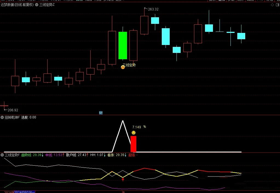Click the yellow smiley face signal icon
Screen dimensions: 280x193
pos(133,133)
